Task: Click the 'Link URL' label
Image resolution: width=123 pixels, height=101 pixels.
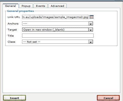Action: [14, 17]
